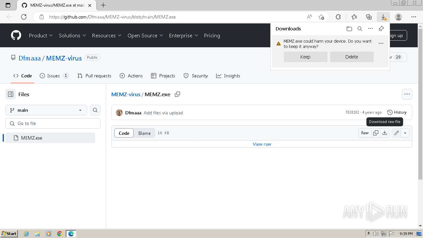This screenshot has width=423, height=238.
Task: Click the Delete button in Downloads
Action: [352, 57]
